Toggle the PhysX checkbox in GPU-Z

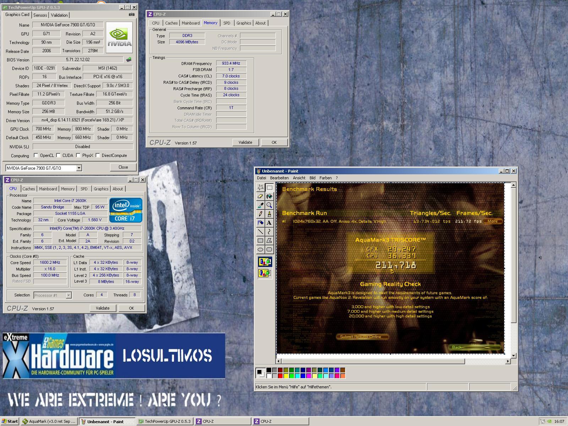tap(78, 155)
